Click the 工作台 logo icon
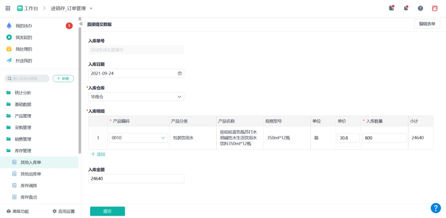 pos(20,8)
